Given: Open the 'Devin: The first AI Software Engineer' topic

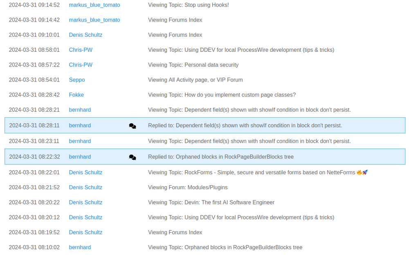Looking at the screenshot, I should [211, 202].
